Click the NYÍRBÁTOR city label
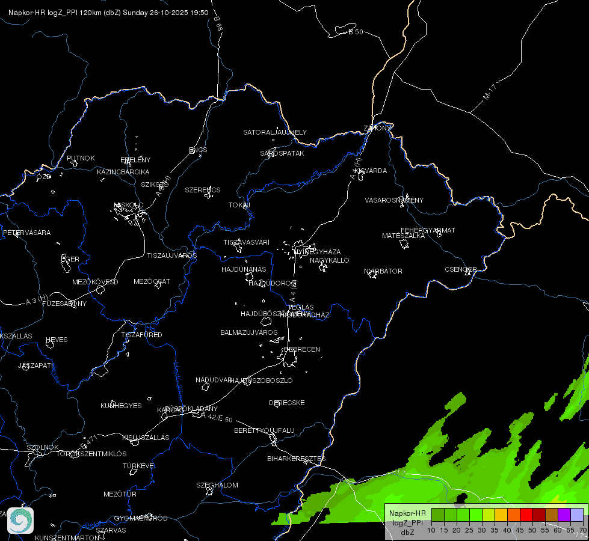Viewport: 589px width, 541px height. 383,271
